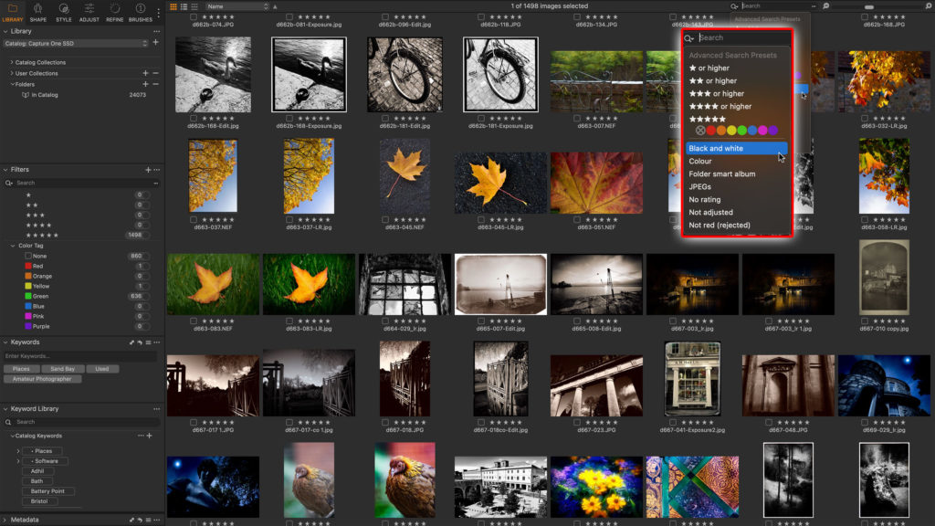The image size is (935, 526).
Task: Expand the Places keyword group
Action: click(18, 451)
